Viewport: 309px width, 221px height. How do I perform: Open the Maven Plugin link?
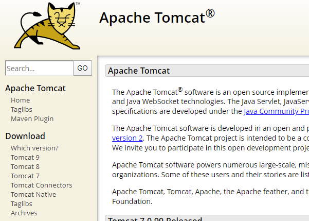32,118
